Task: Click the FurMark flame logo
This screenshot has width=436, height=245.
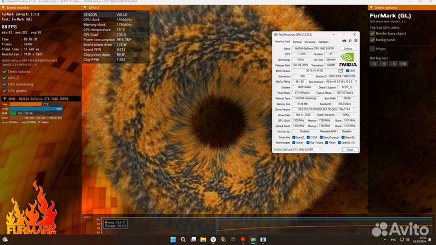Action: point(31,208)
